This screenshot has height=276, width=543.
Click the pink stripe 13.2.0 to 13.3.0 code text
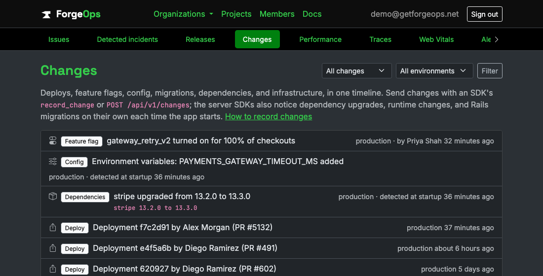(155, 208)
